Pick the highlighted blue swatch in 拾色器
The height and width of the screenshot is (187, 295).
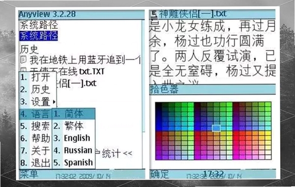[x=216, y=128]
